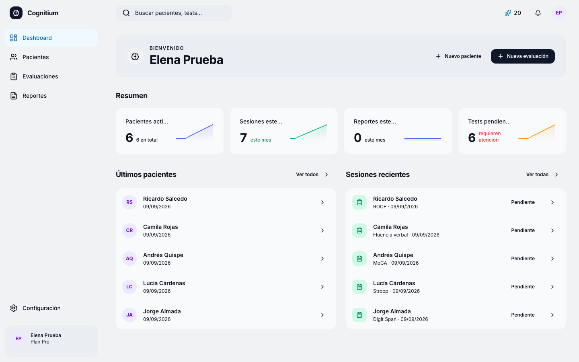The width and height of the screenshot is (579, 362).
Task: Expand Ricardo Salcedo patient row chevron
Action: coord(322,202)
